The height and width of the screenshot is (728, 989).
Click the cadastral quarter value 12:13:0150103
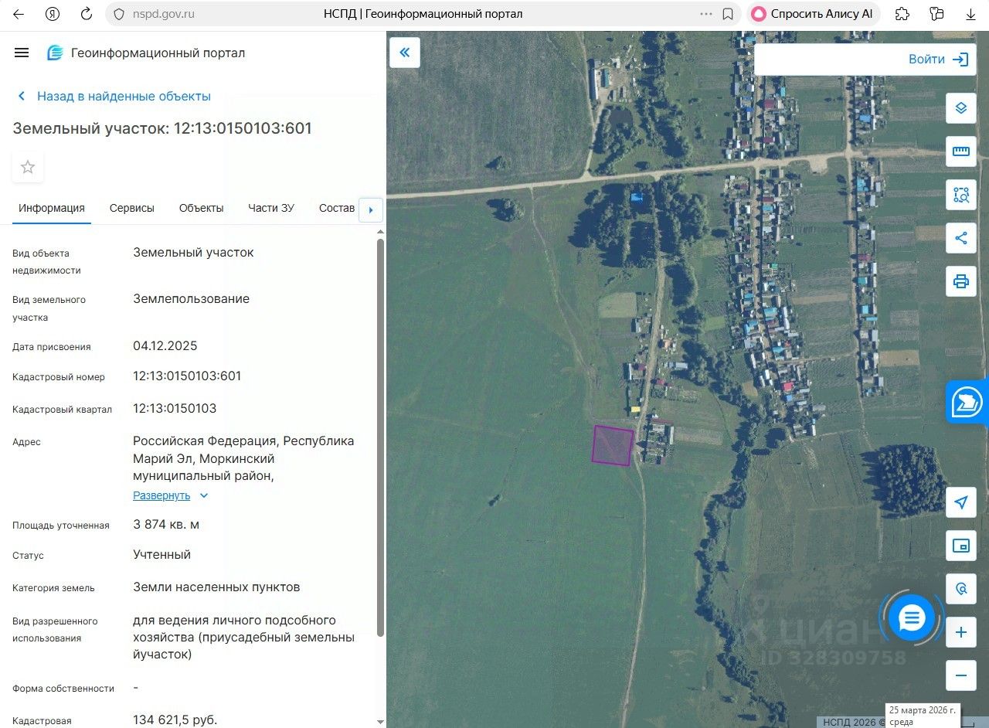pos(175,409)
